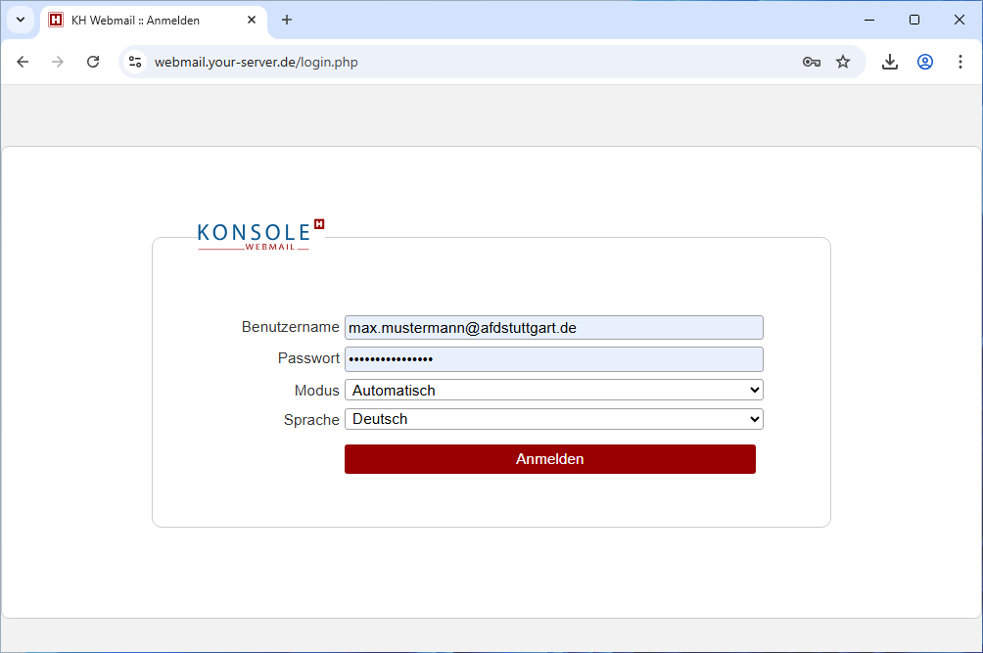Click the browser back arrow
Screen dimensions: 983x653
[23, 62]
